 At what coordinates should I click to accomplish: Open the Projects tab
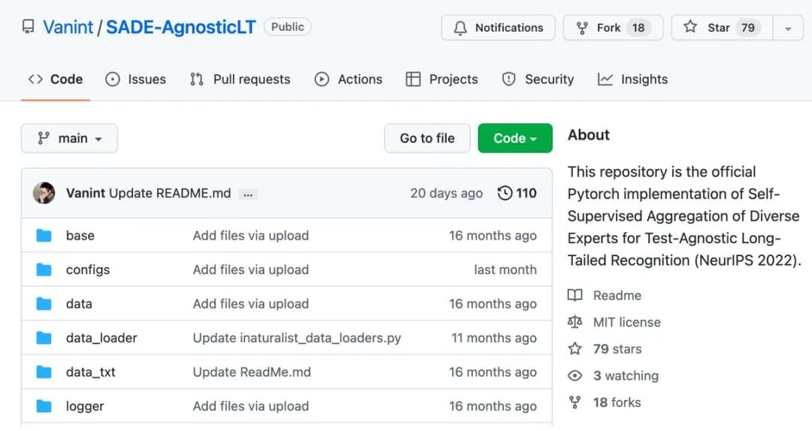pos(441,80)
